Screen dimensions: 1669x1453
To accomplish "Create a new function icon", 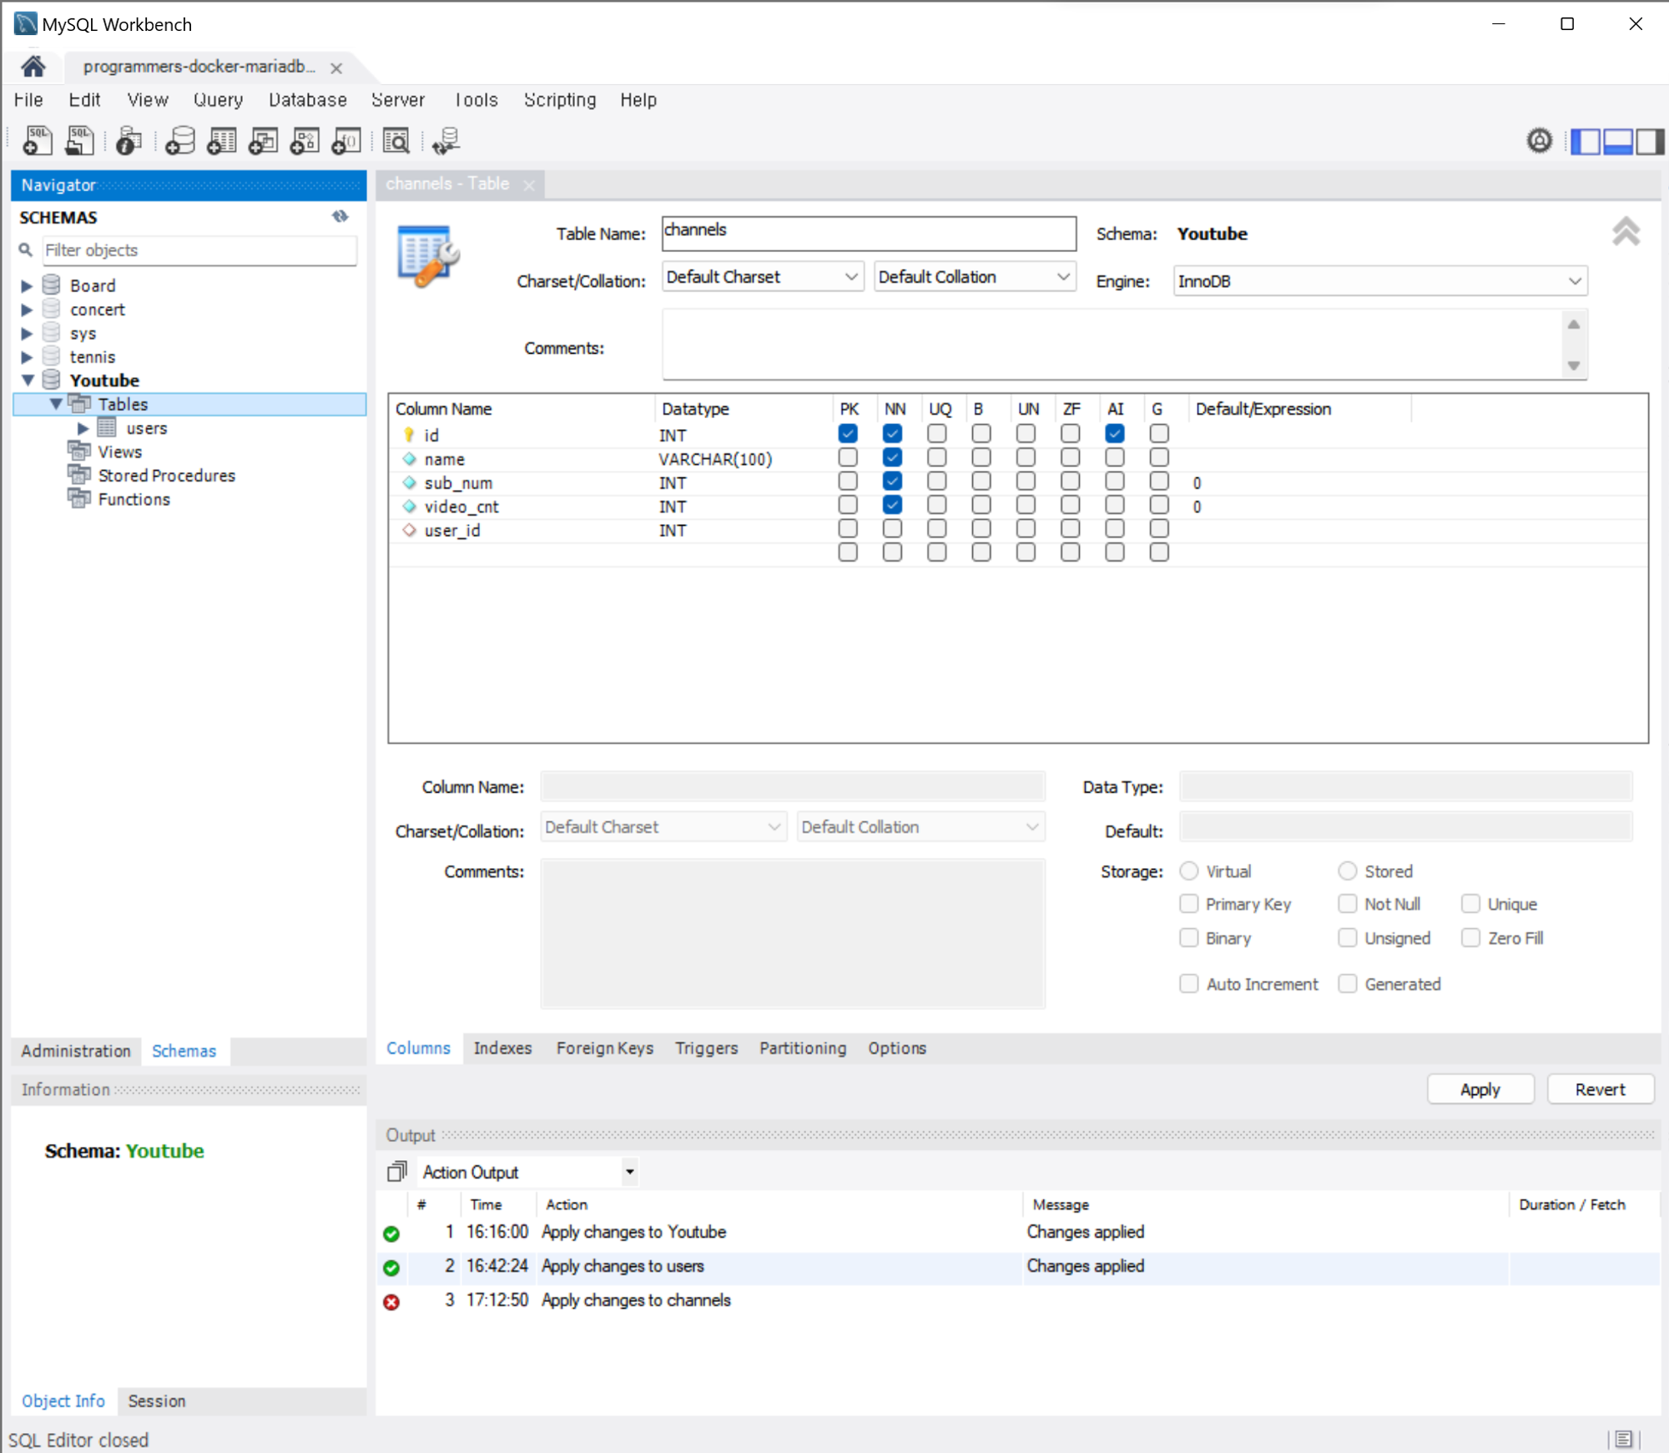I will click(x=346, y=141).
